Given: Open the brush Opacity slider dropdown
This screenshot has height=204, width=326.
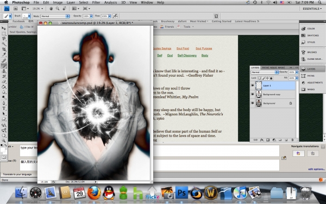Looking at the screenshot, I should (91, 16).
